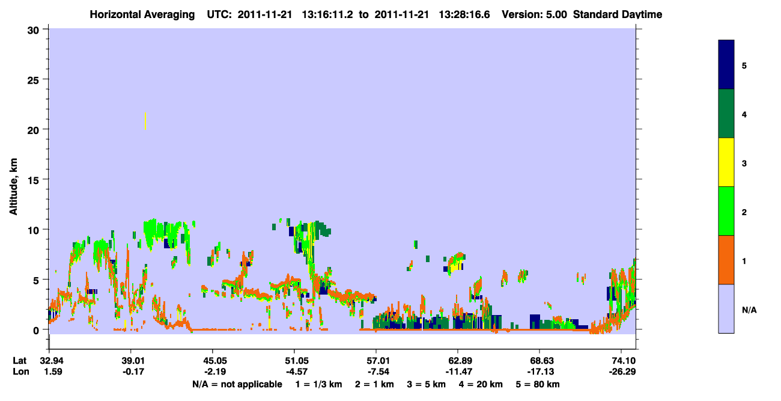Click the isolated yellow streak at 20 km altitude
This screenshot has width=781, height=401.
click(x=145, y=121)
